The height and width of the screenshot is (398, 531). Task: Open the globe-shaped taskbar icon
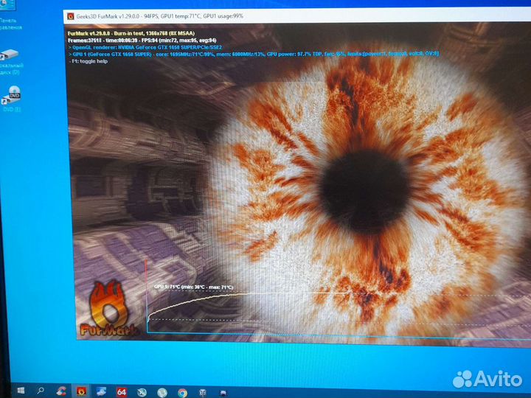[142, 392]
